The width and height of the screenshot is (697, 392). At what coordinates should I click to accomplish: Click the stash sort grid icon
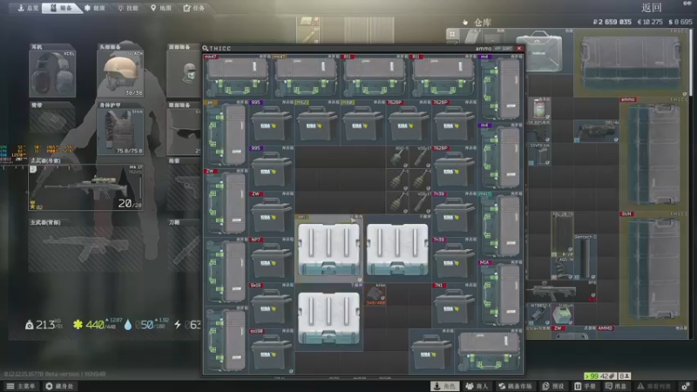point(452,34)
